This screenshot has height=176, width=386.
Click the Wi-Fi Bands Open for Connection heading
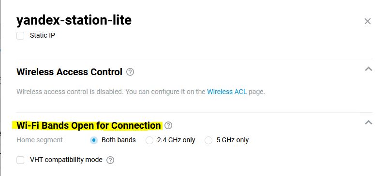point(89,125)
